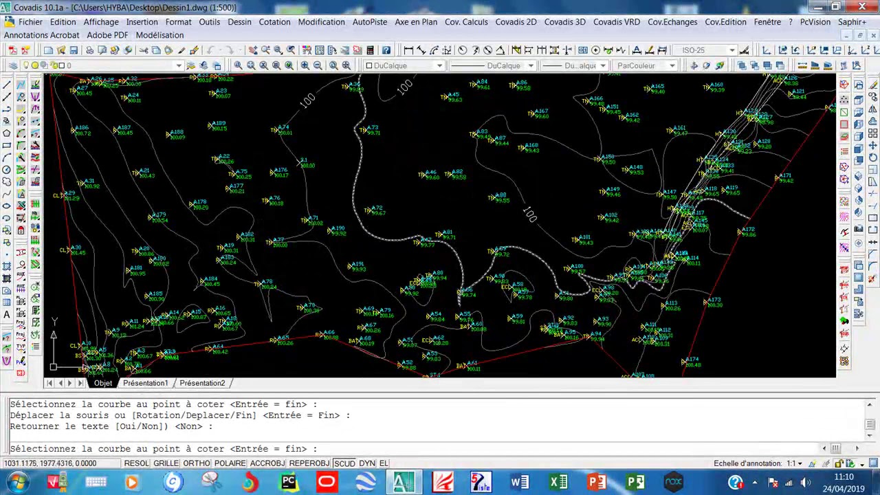Image resolution: width=880 pixels, height=495 pixels.
Task: Click the Linear dimension icon
Action: [409, 50]
